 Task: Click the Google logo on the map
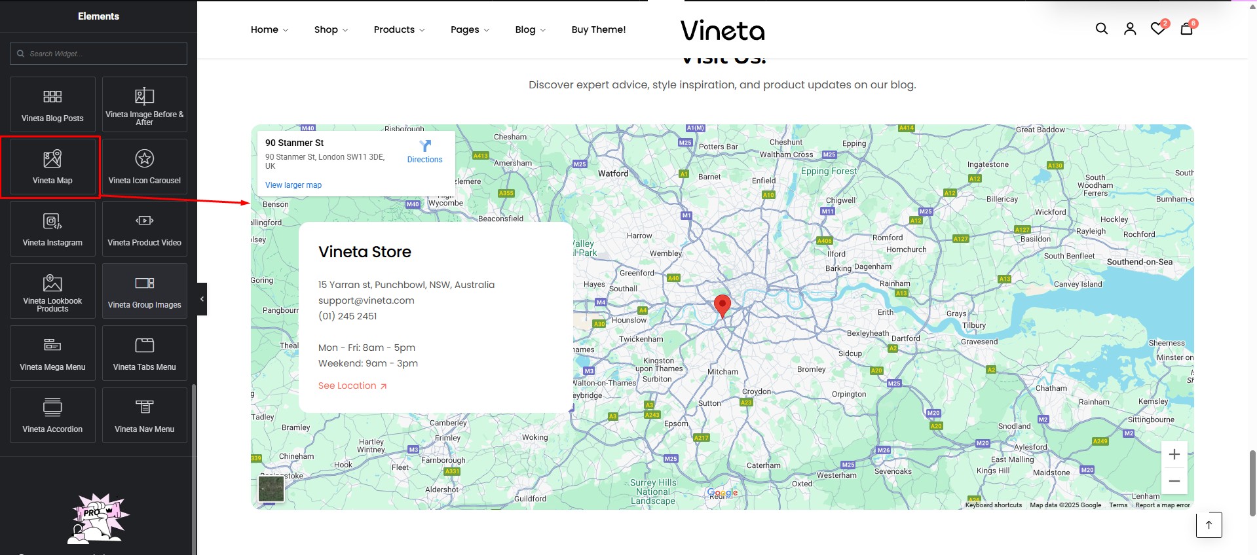pos(722,492)
